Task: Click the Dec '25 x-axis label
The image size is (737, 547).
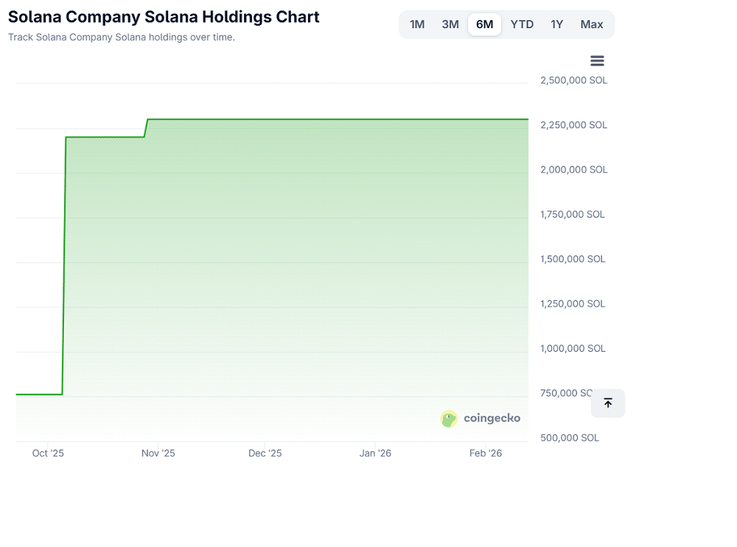Action: (x=265, y=454)
